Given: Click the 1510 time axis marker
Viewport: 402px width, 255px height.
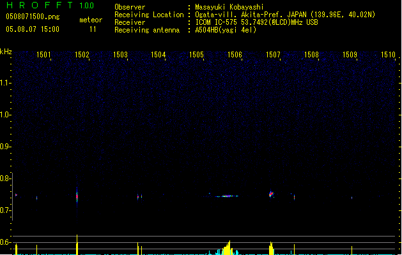Looking at the screenshot, I should coord(388,55).
